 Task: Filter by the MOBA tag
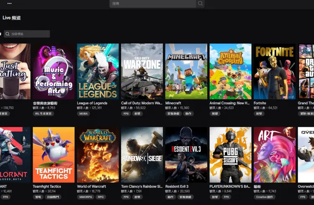(84, 113)
